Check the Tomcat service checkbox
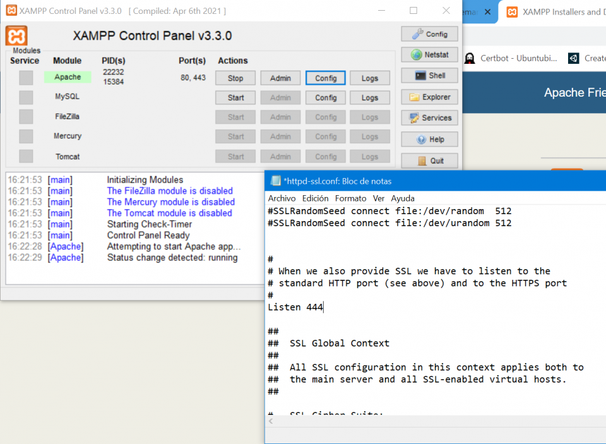606x444 pixels. (25, 156)
